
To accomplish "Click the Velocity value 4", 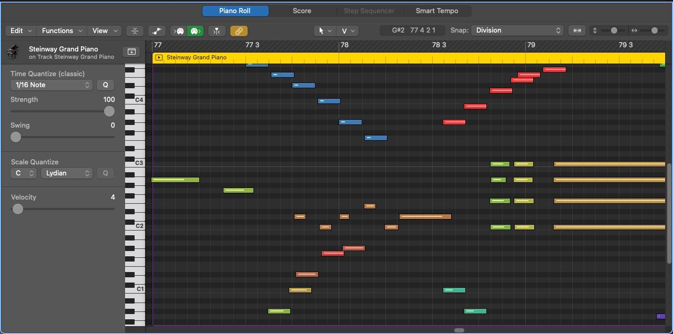I will 113,197.
